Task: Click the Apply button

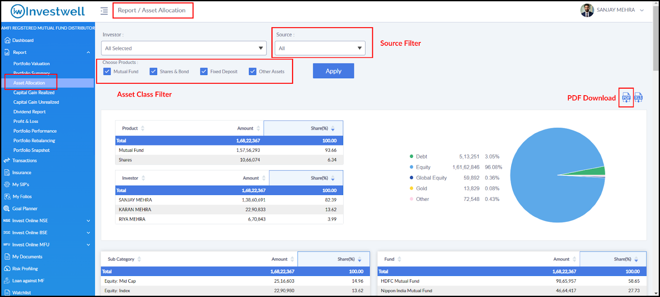Action: 333,71
